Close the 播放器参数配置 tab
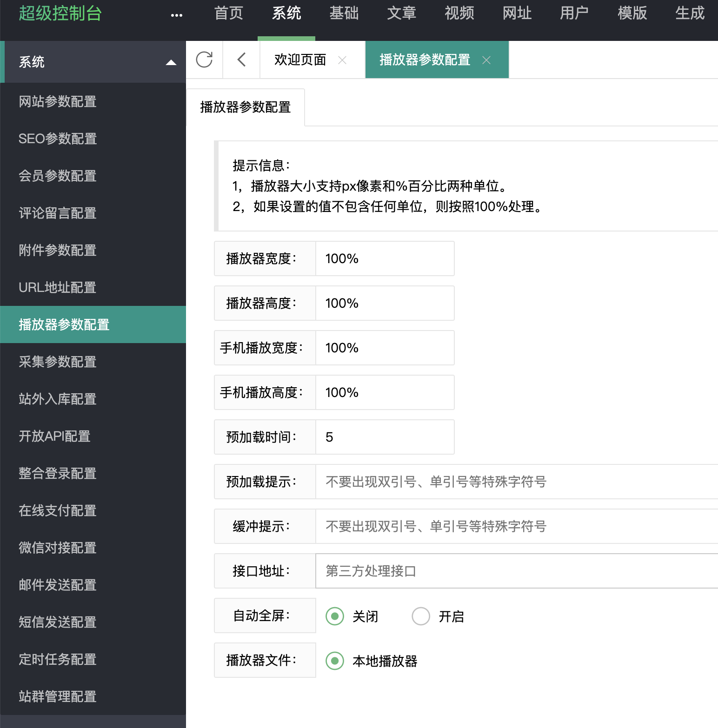 pos(486,60)
